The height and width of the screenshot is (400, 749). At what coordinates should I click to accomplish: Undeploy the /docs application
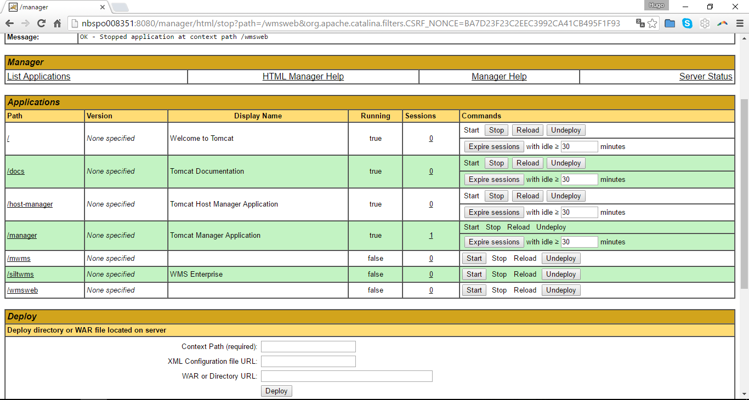tap(566, 163)
